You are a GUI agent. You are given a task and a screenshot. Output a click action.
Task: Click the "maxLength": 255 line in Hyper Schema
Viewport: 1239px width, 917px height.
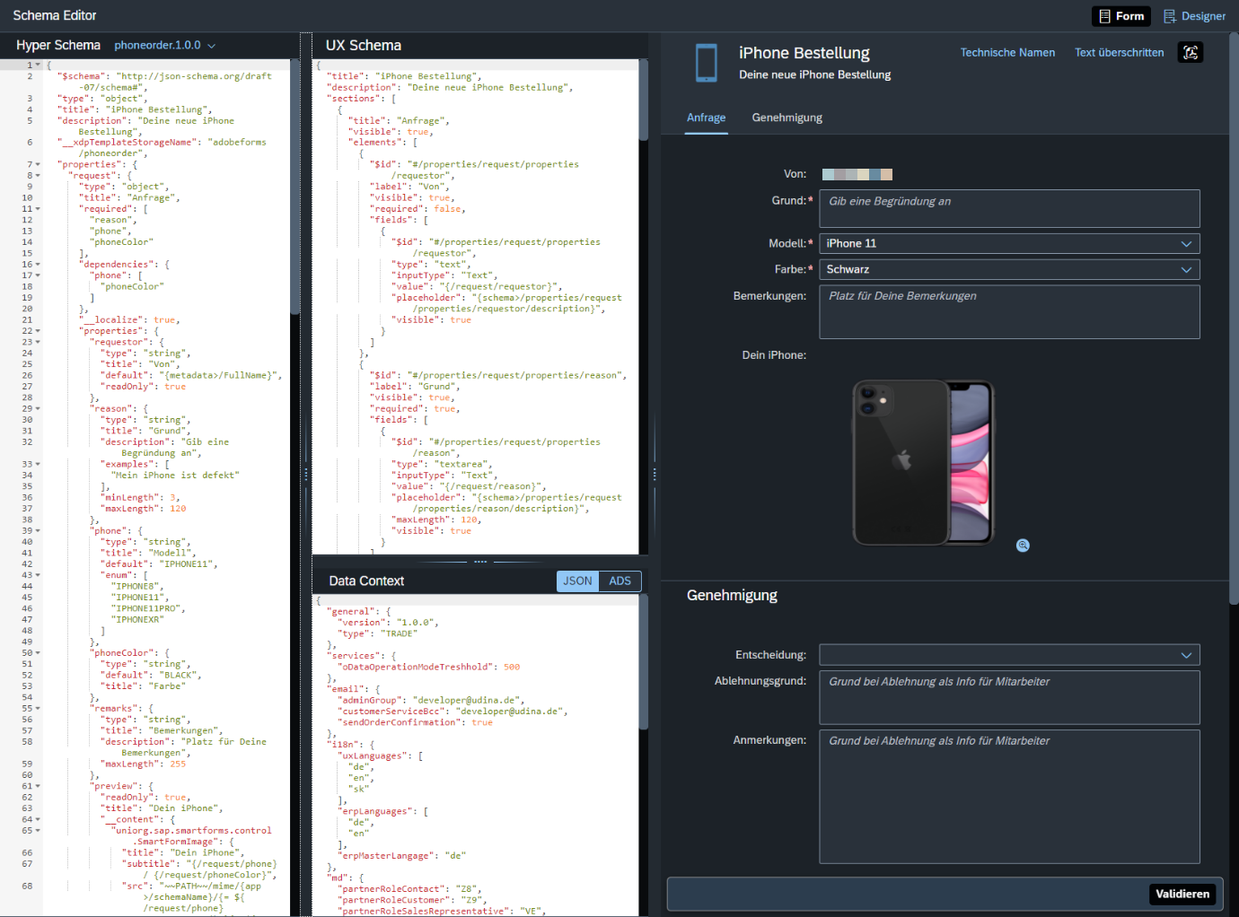144,764
